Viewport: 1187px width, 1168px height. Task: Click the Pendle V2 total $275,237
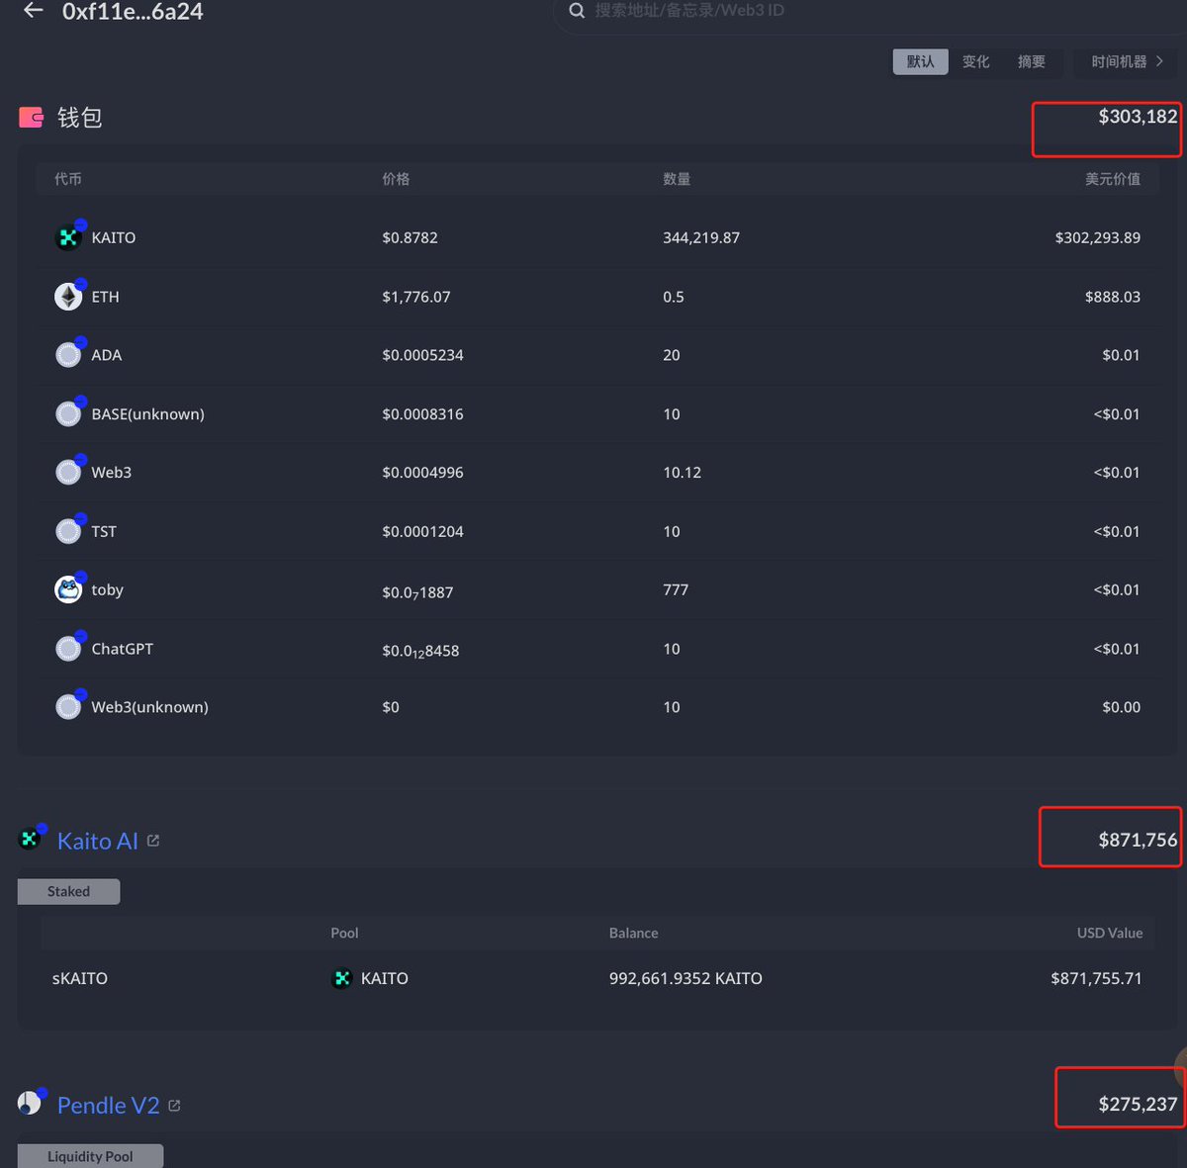point(1138,1104)
